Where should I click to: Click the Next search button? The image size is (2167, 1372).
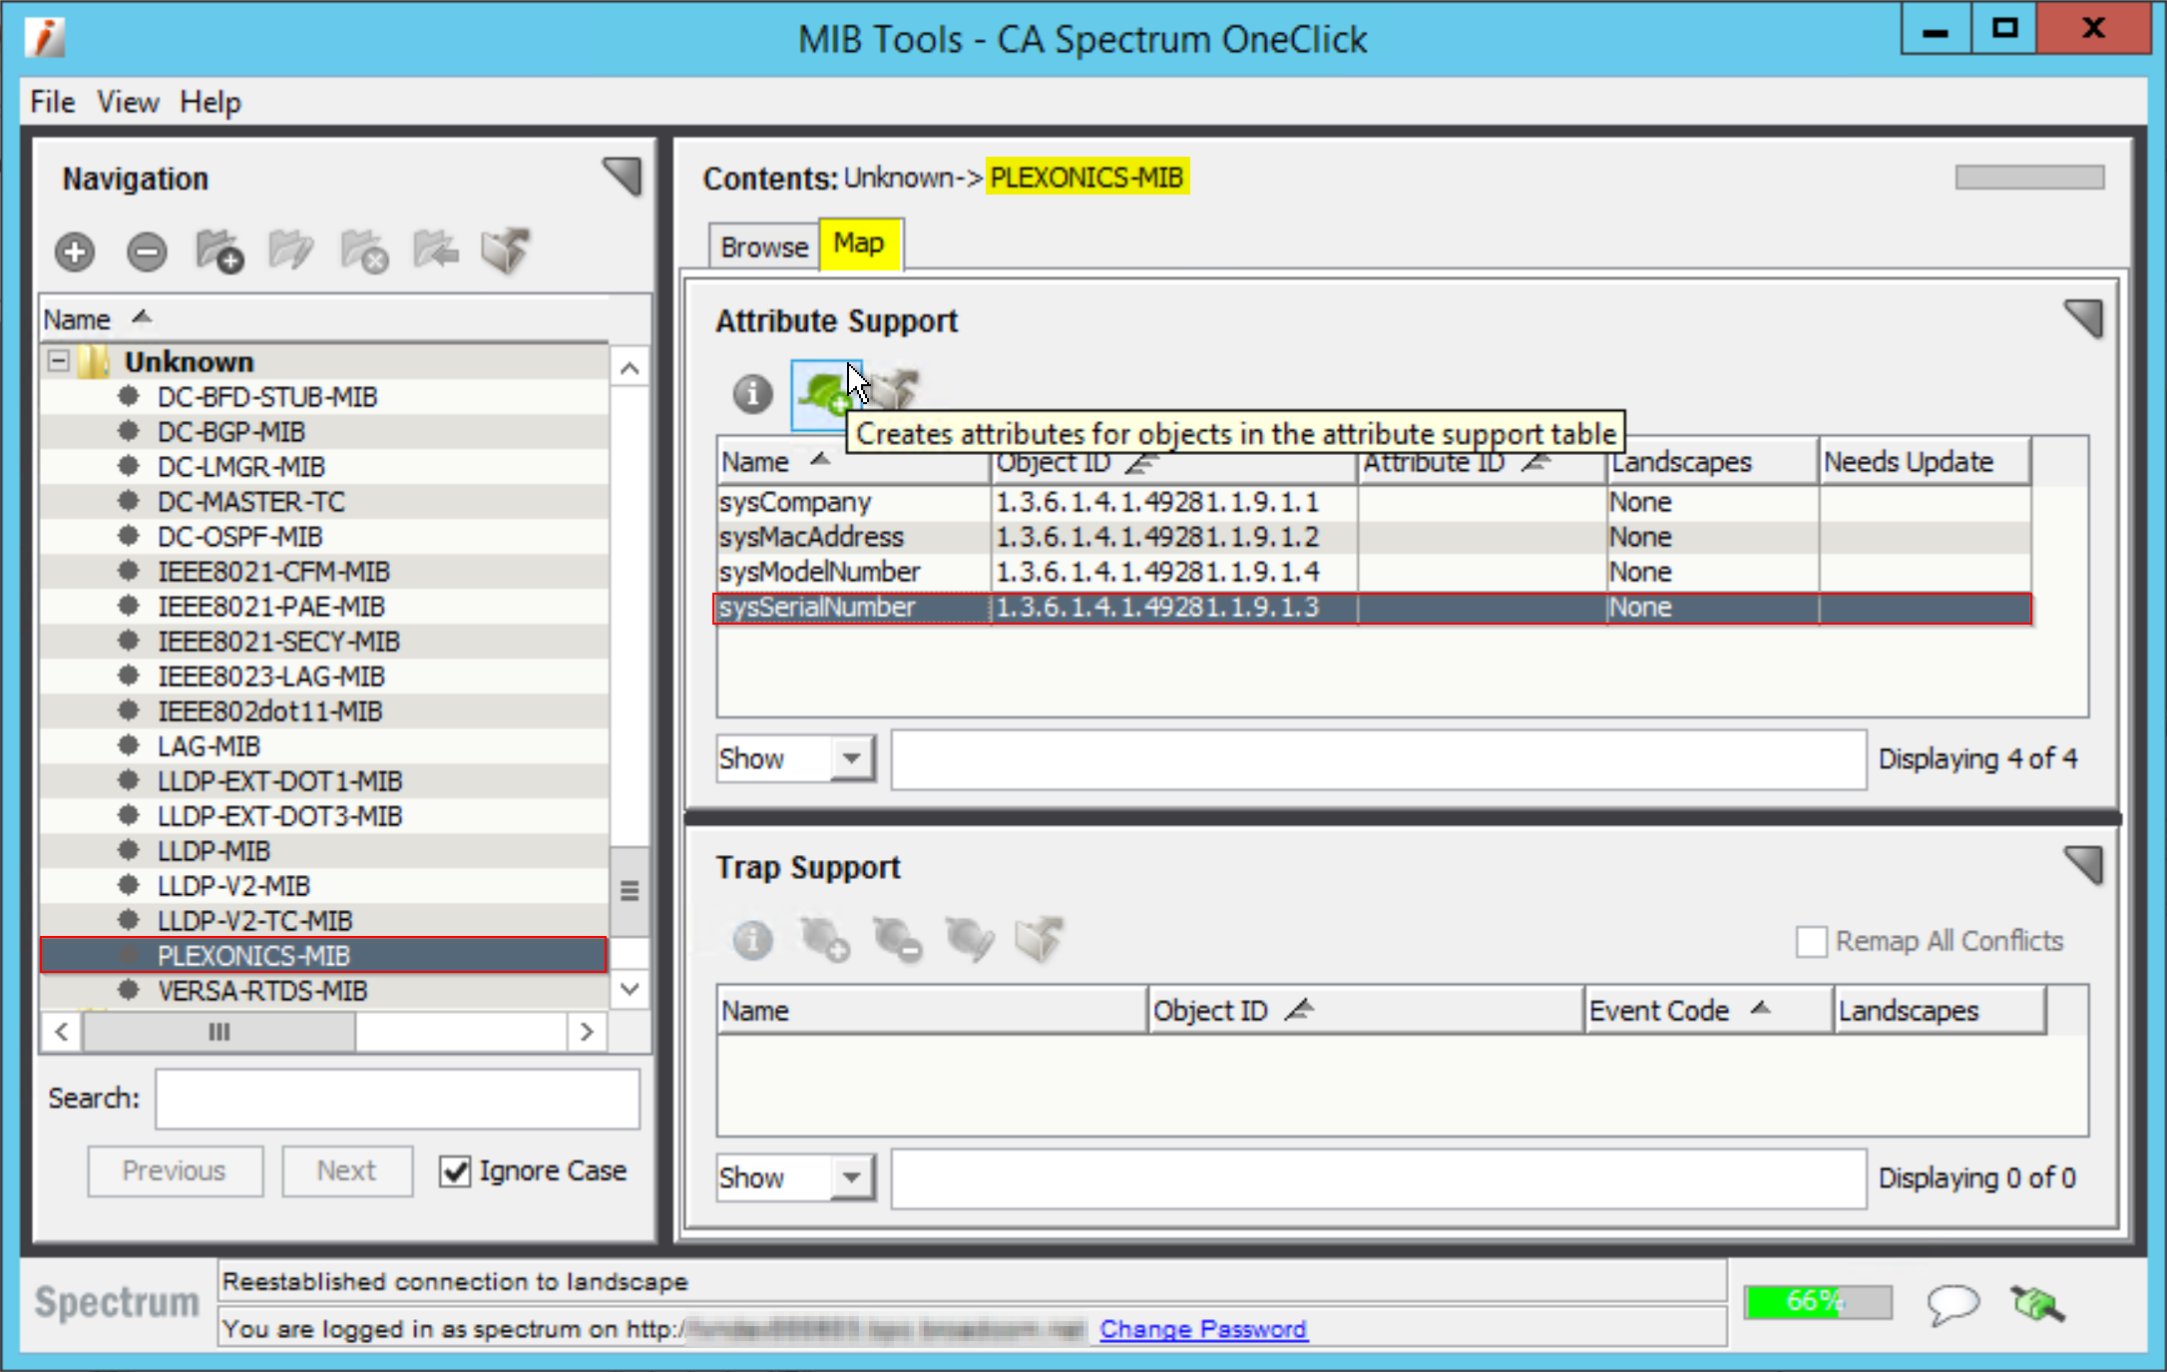pos(346,1170)
